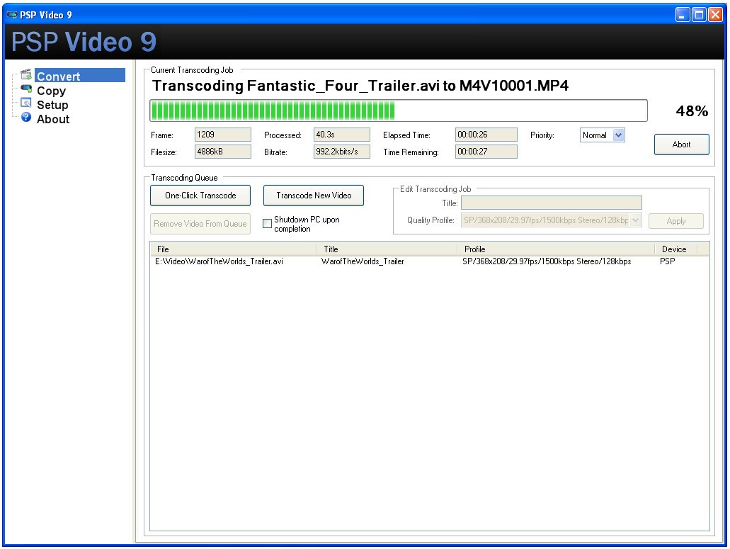Click the Bitrate field showing 992.2kbits/s
Image resolution: width=730 pixels, height=549 pixels.
(342, 152)
